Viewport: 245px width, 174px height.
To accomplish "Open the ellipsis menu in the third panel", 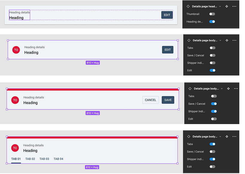I will tap(236, 88).
